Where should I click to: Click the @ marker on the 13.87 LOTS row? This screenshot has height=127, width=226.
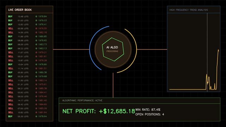(x=36, y=60)
